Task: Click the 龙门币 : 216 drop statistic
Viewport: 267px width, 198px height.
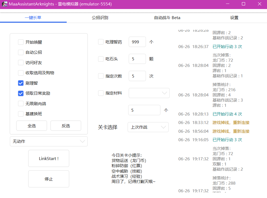Action: coord(224,90)
